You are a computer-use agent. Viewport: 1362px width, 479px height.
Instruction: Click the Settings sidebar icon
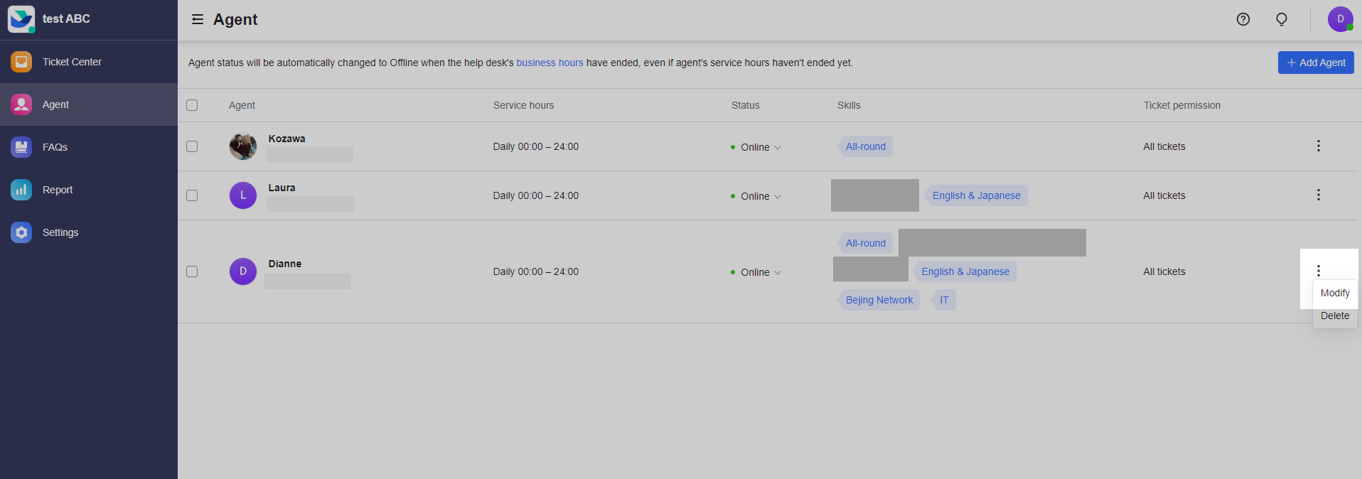pyautogui.click(x=21, y=232)
